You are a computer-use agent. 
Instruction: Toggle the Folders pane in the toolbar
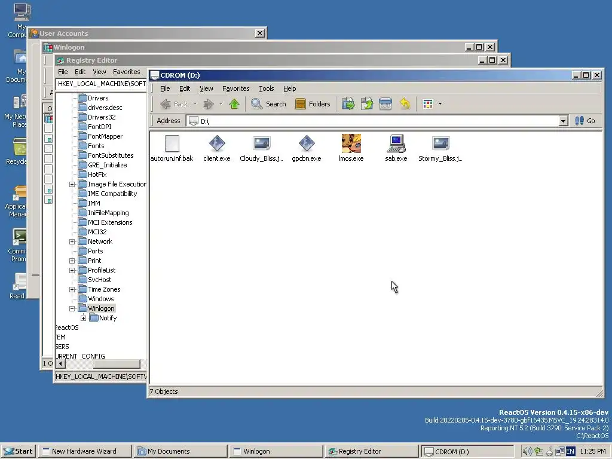tap(313, 104)
